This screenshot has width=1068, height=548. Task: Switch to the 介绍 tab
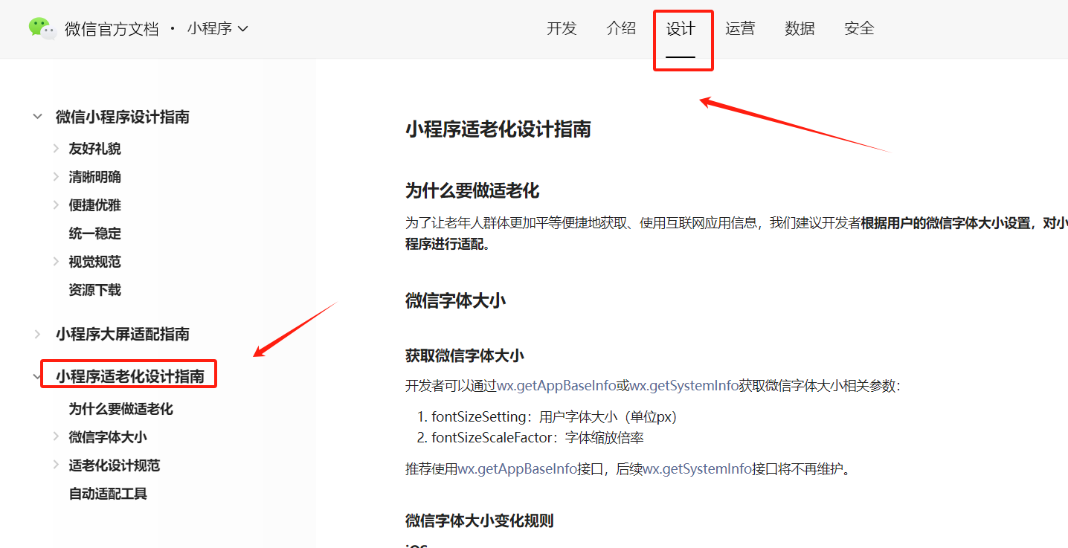621,29
